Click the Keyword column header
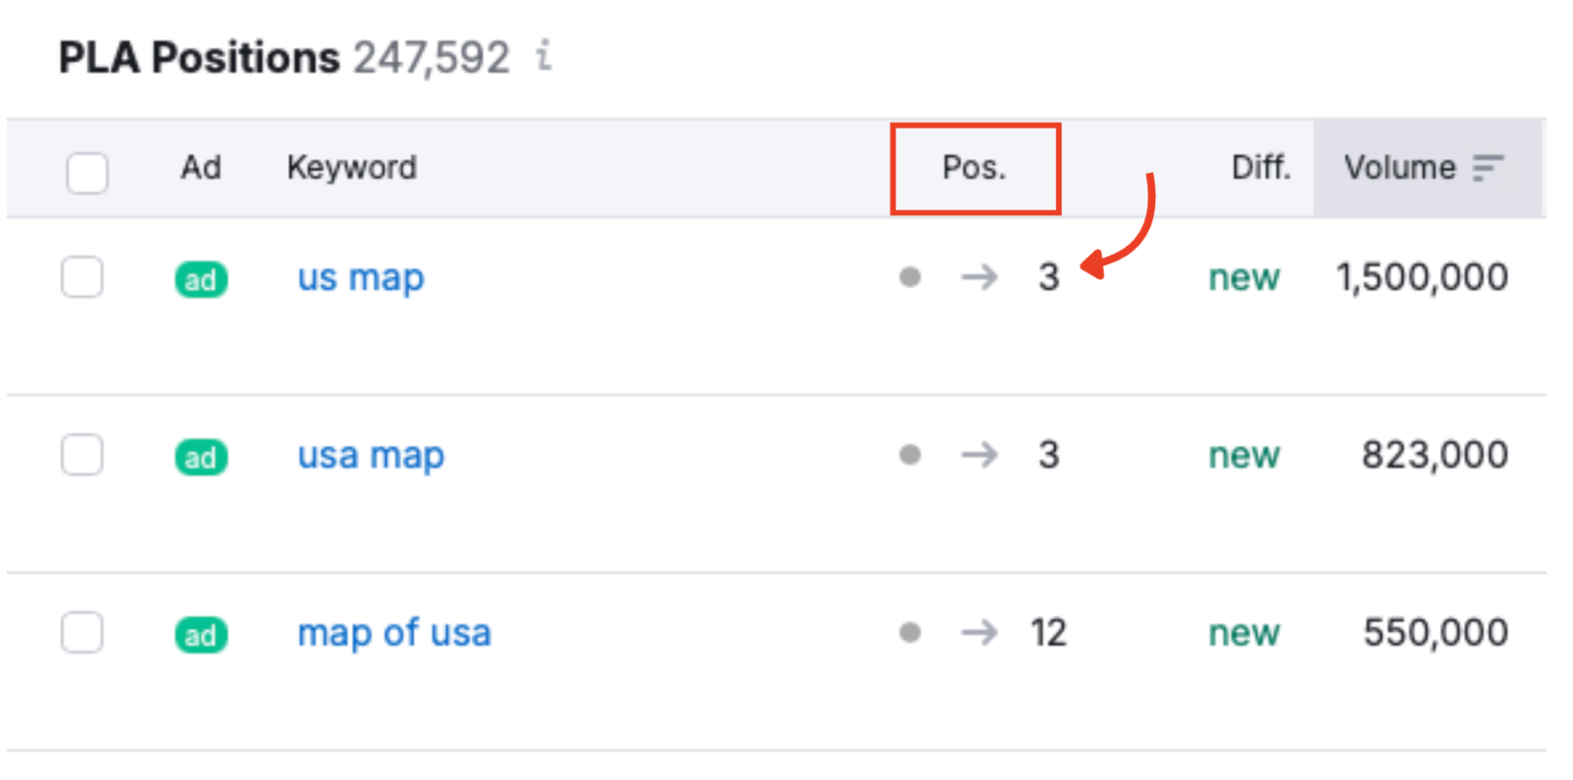The width and height of the screenshot is (1573, 780). pyautogui.click(x=351, y=168)
